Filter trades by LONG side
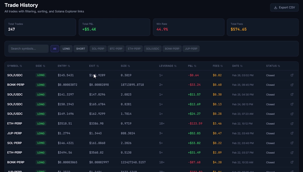 coord(66,49)
